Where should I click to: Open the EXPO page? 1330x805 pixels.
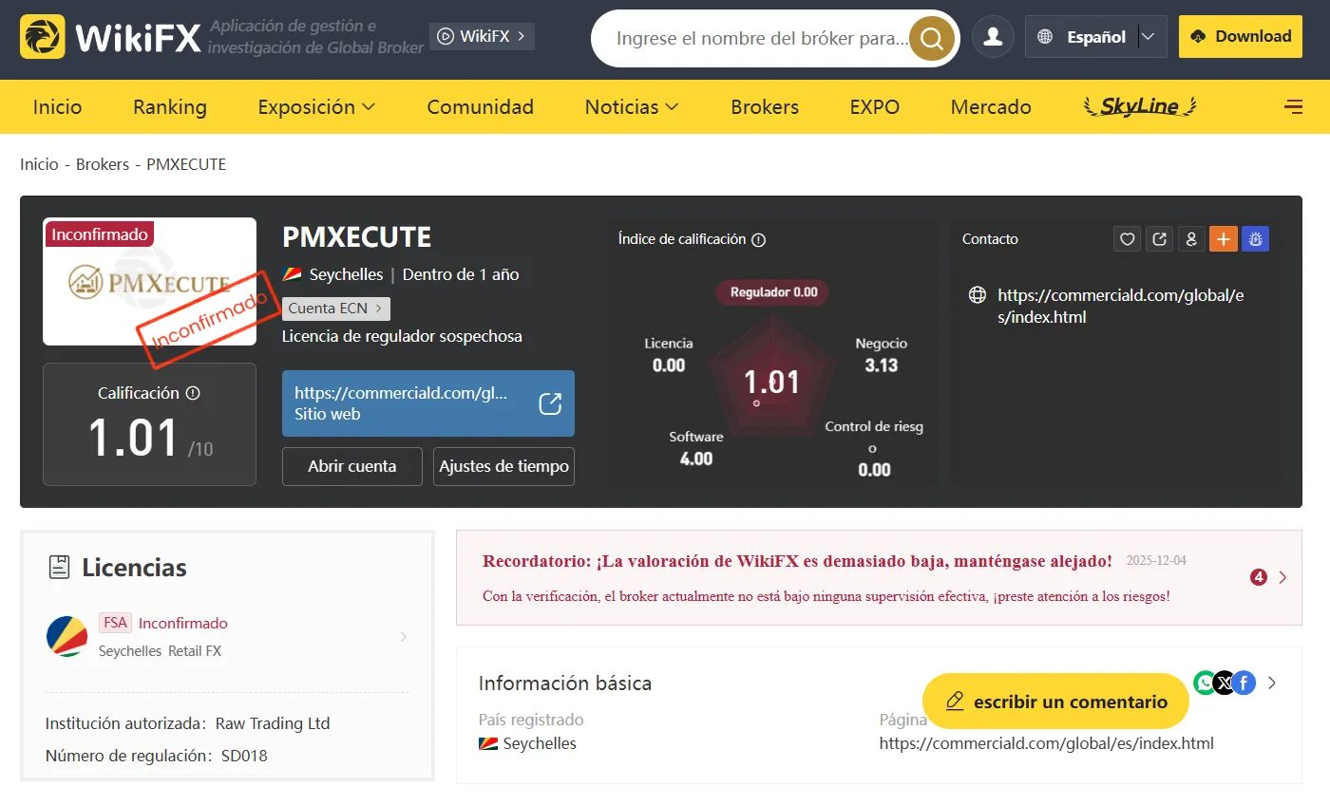pyautogui.click(x=875, y=107)
